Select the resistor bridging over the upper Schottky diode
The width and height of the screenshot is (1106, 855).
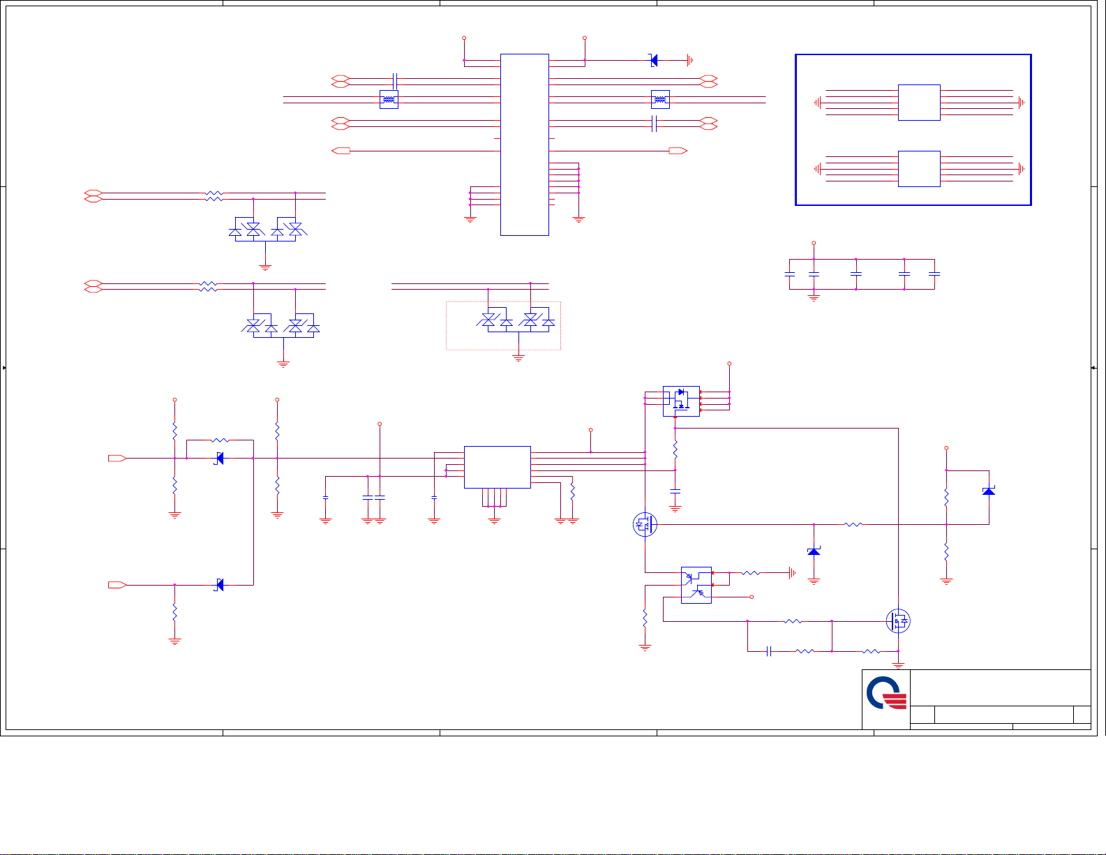tap(220, 440)
